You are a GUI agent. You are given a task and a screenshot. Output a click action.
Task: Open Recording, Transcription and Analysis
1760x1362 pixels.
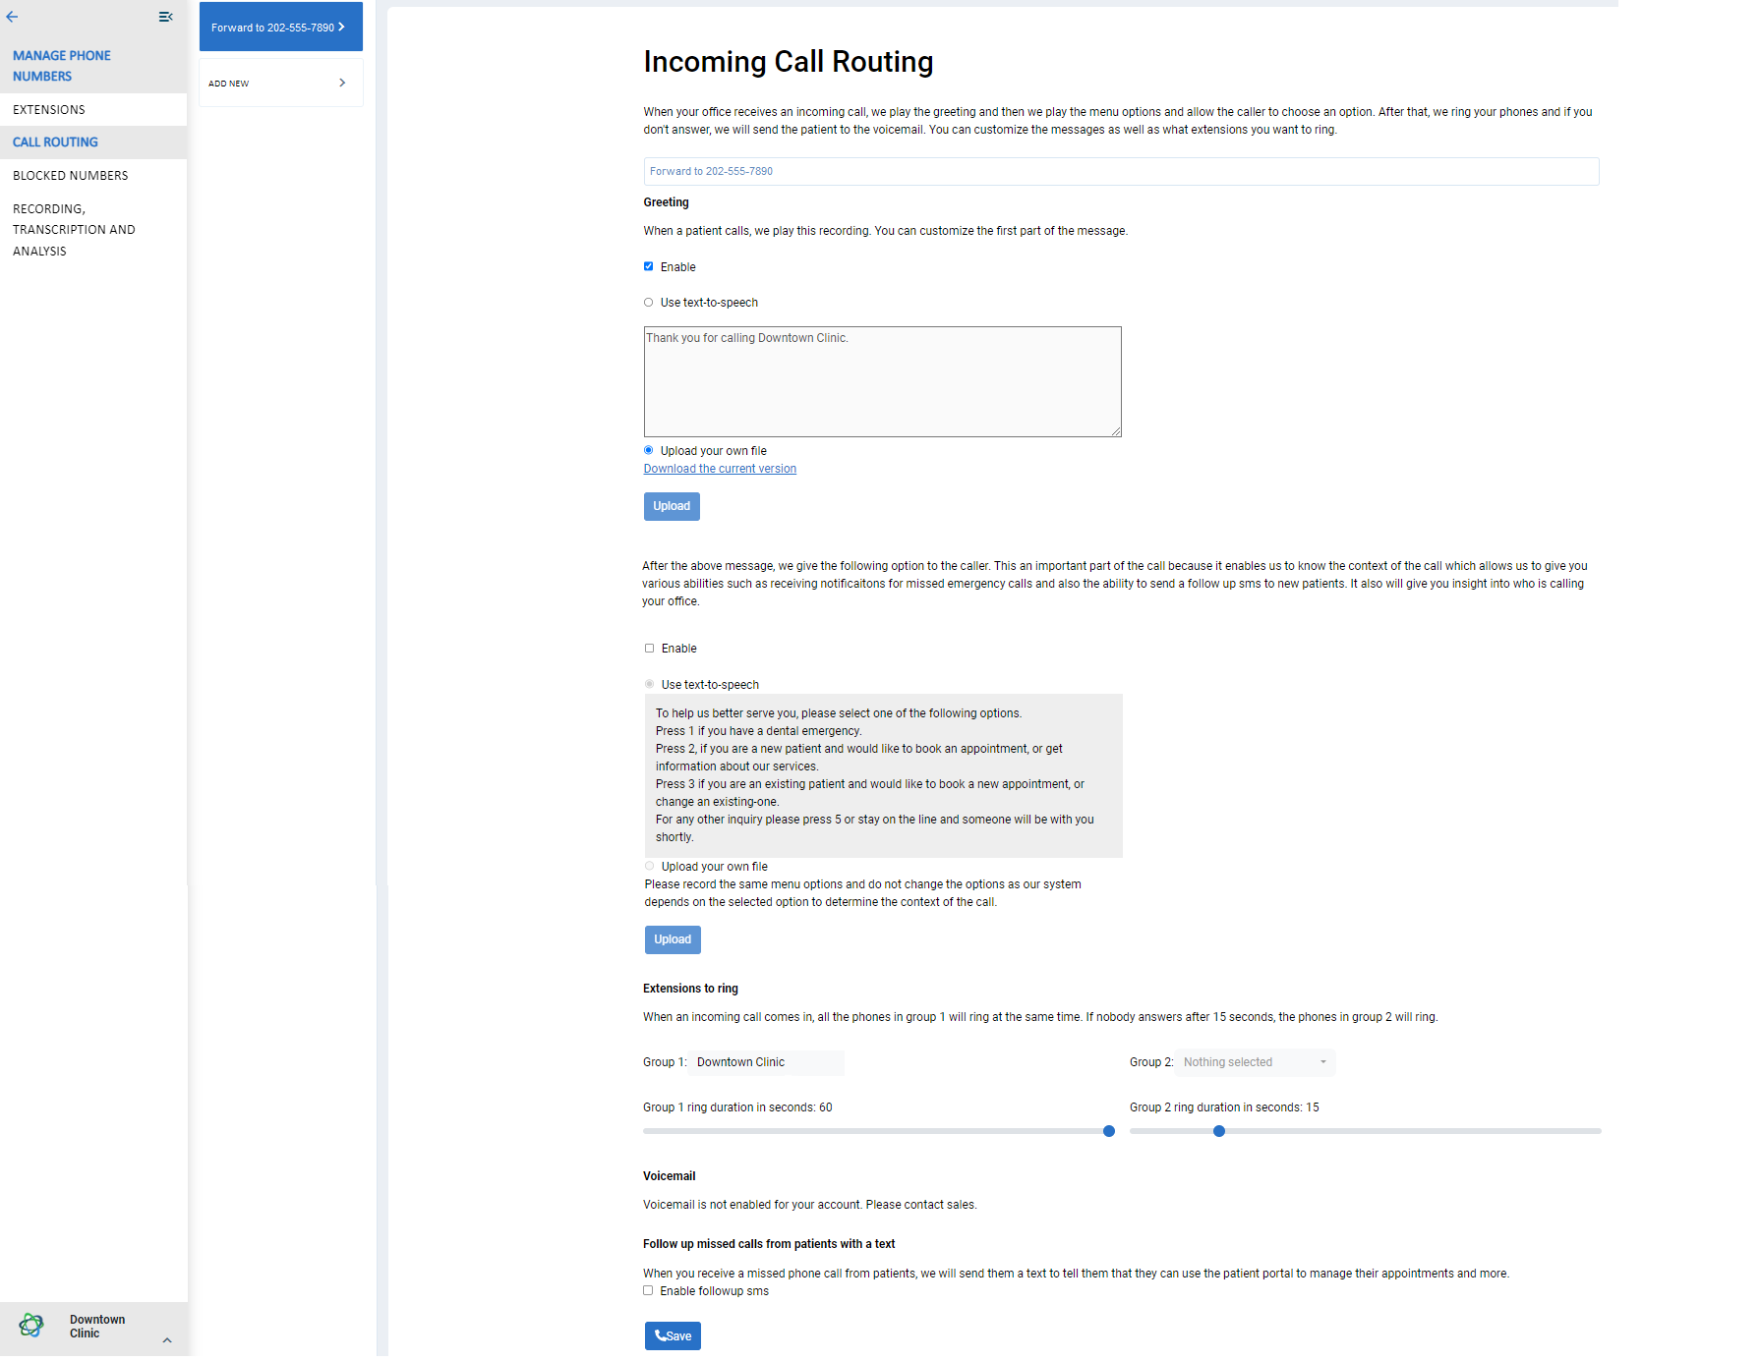(x=74, y=230)
